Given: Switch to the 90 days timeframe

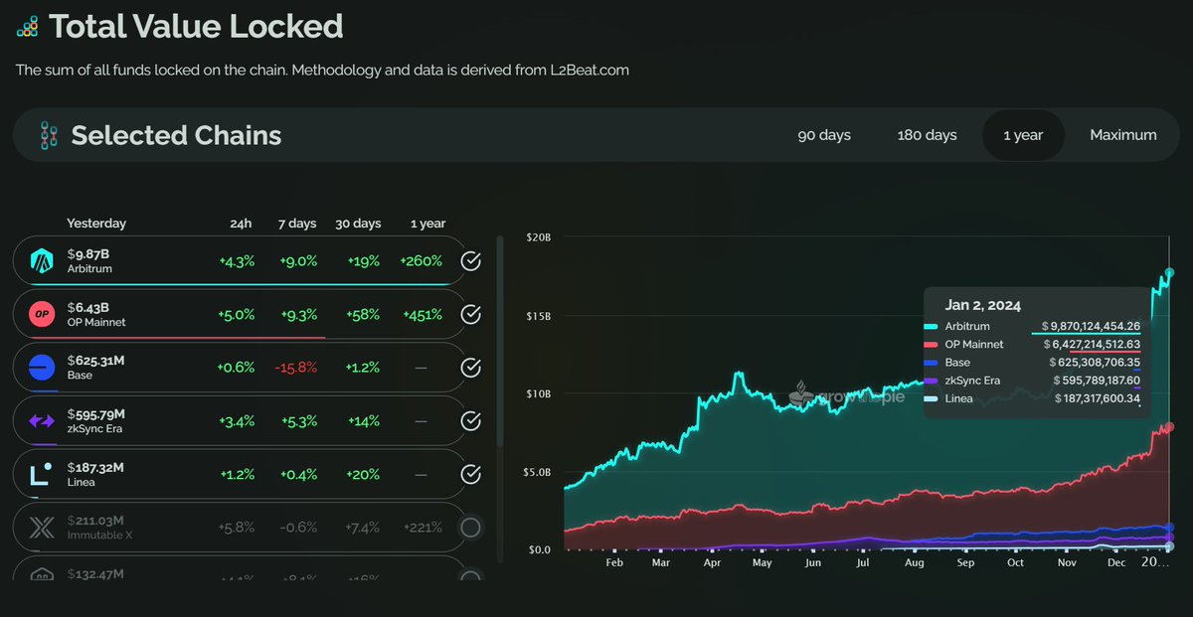Looking at the screenshot, I should 824,135.
